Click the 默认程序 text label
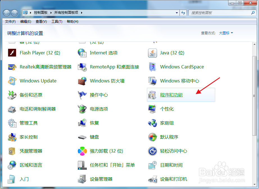This screenshot has width=259, height=189. point(169,137)
